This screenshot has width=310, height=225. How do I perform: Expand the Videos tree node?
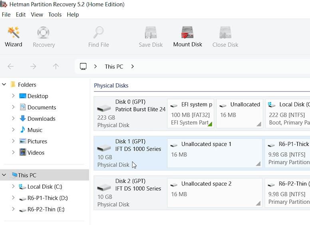13,152
